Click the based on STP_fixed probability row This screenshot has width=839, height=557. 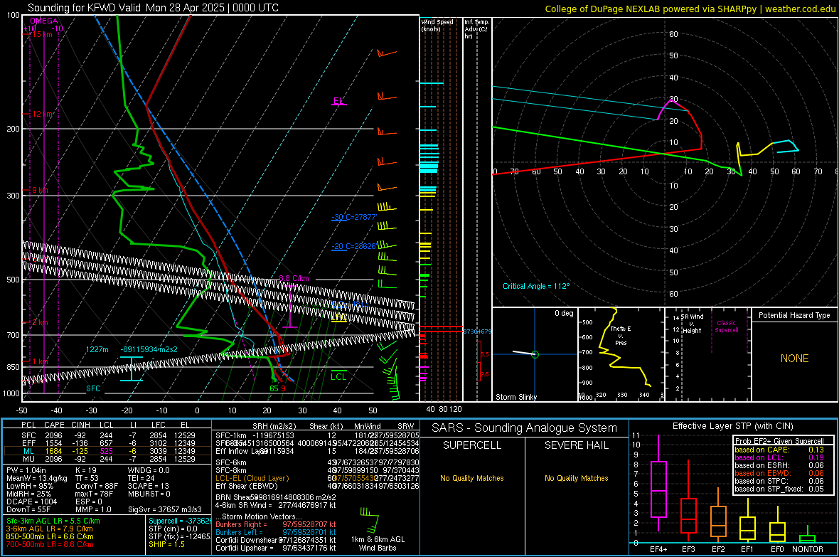(x=779, y=489)
